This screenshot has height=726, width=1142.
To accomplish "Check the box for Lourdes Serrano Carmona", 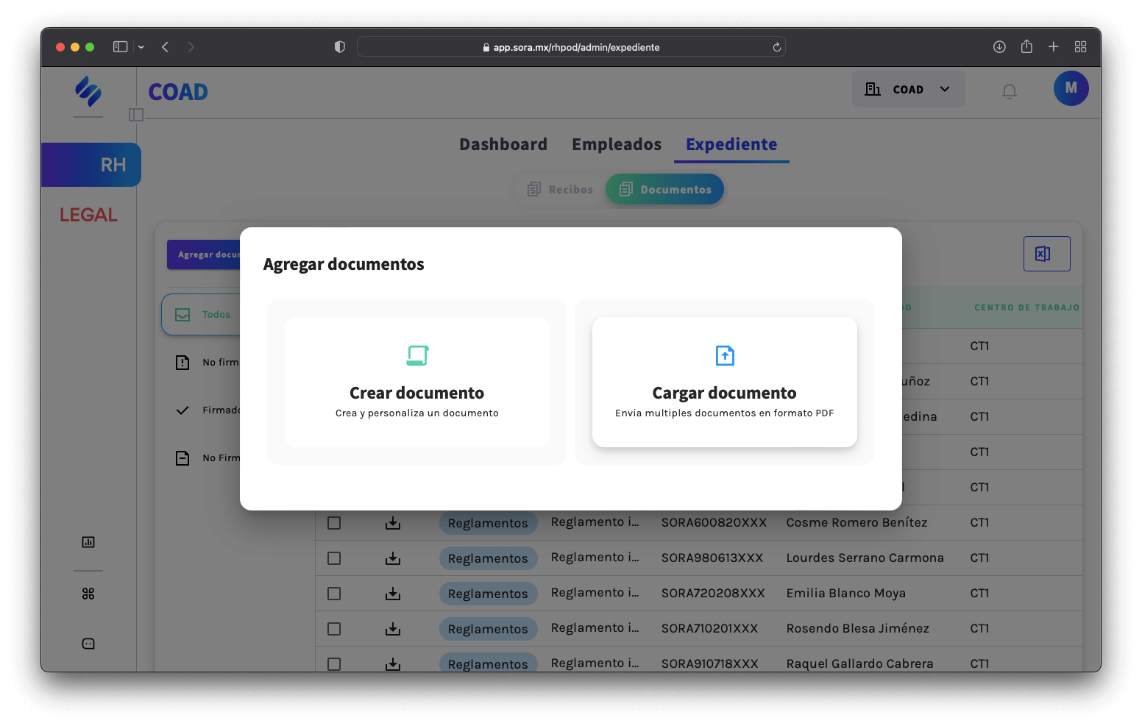I will pyautogui.click(x=334, y=558).
